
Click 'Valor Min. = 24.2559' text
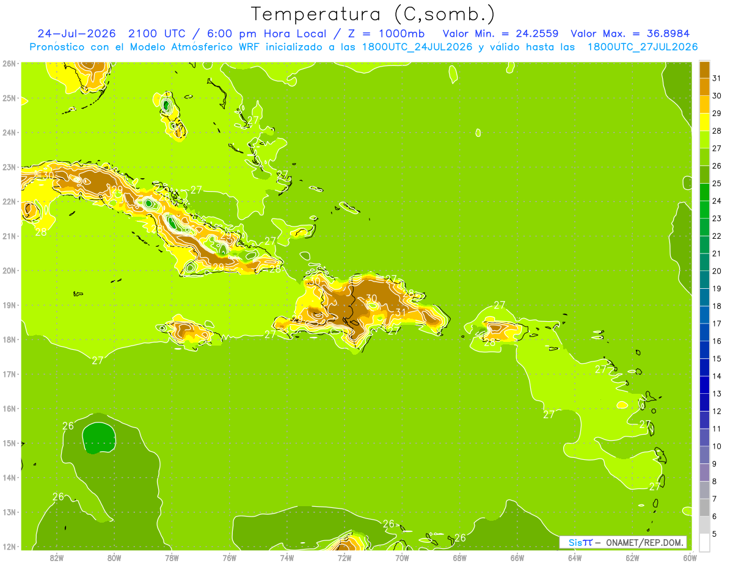(500, 34)
